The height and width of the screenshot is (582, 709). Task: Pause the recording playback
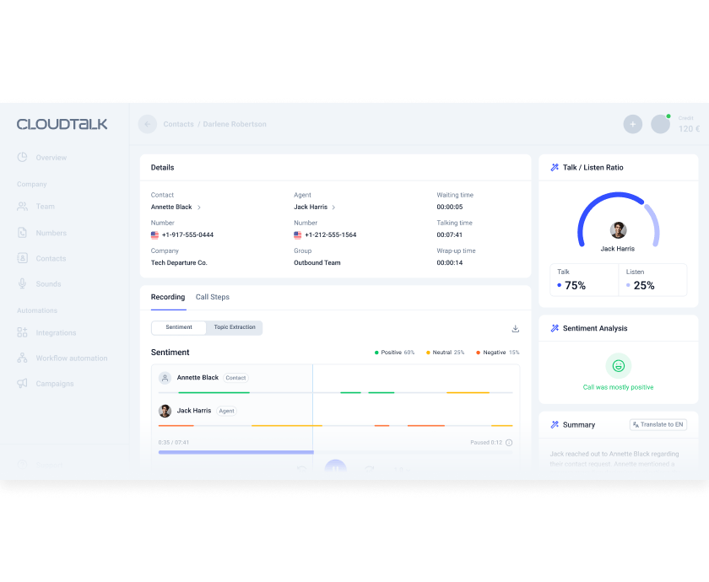pyautogui.click(x=335, y=466)
